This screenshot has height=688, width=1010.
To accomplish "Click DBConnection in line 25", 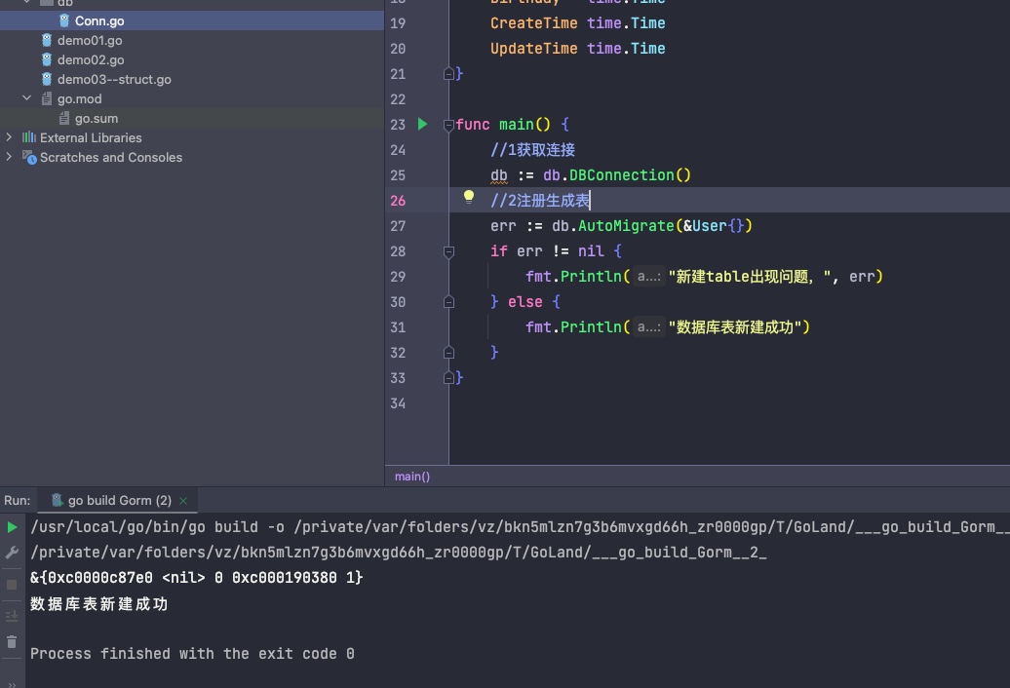I will point(621,175).
